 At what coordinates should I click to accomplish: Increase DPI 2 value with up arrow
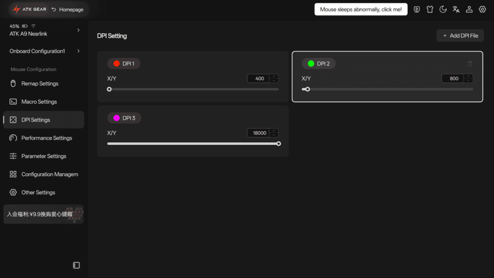click(x=468, y=77)
